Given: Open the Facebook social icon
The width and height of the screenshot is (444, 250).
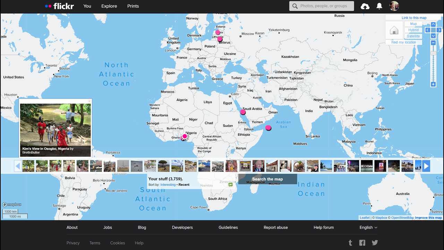Looking at the screenshot, I should (x=362, y=243).
